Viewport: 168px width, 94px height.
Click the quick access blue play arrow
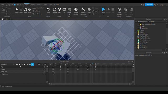15,5
